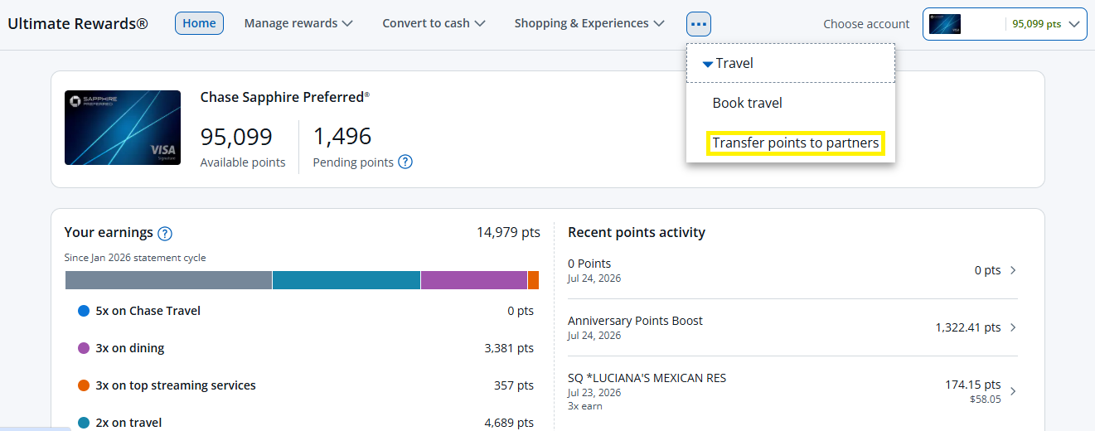
Task: Click the teal dot beside 2x on travel
Action: (84, 423)
